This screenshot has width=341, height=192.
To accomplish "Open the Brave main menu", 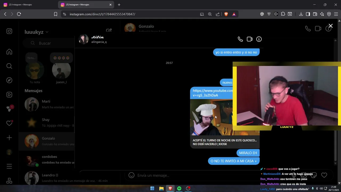I will (x=336, y=14).
